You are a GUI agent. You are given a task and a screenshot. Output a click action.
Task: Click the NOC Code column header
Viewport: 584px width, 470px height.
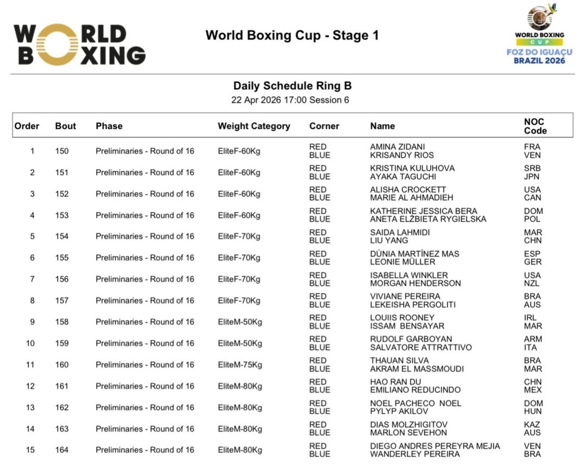(535, 126)
